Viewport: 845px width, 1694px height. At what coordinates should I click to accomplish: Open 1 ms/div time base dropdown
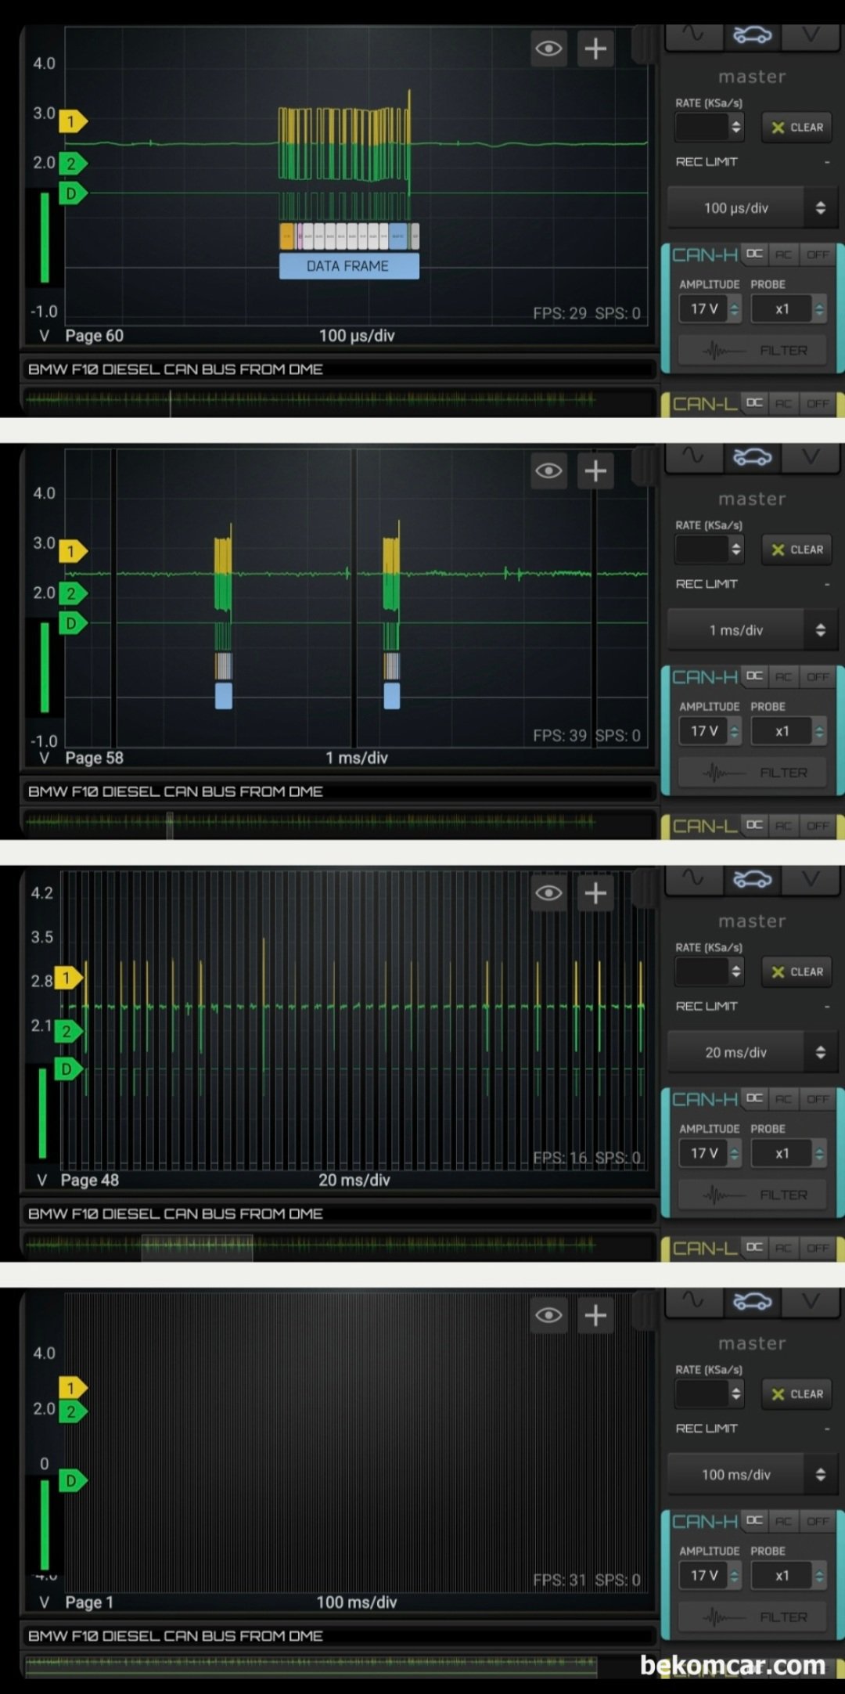coord(751,630)
